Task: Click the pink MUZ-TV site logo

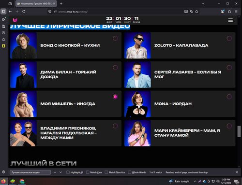Action: pyautogui.click(x=15, y=20)
